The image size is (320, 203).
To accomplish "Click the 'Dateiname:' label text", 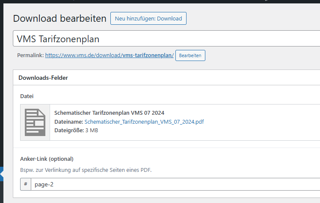I will [x=69, y=122].
